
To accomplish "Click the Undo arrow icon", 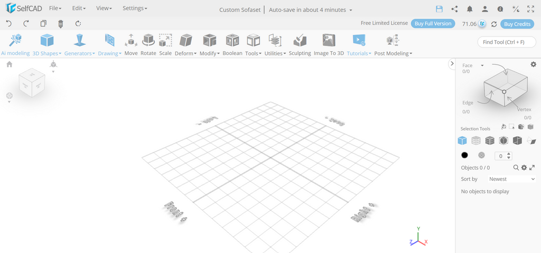I will (x=9, y=23).
